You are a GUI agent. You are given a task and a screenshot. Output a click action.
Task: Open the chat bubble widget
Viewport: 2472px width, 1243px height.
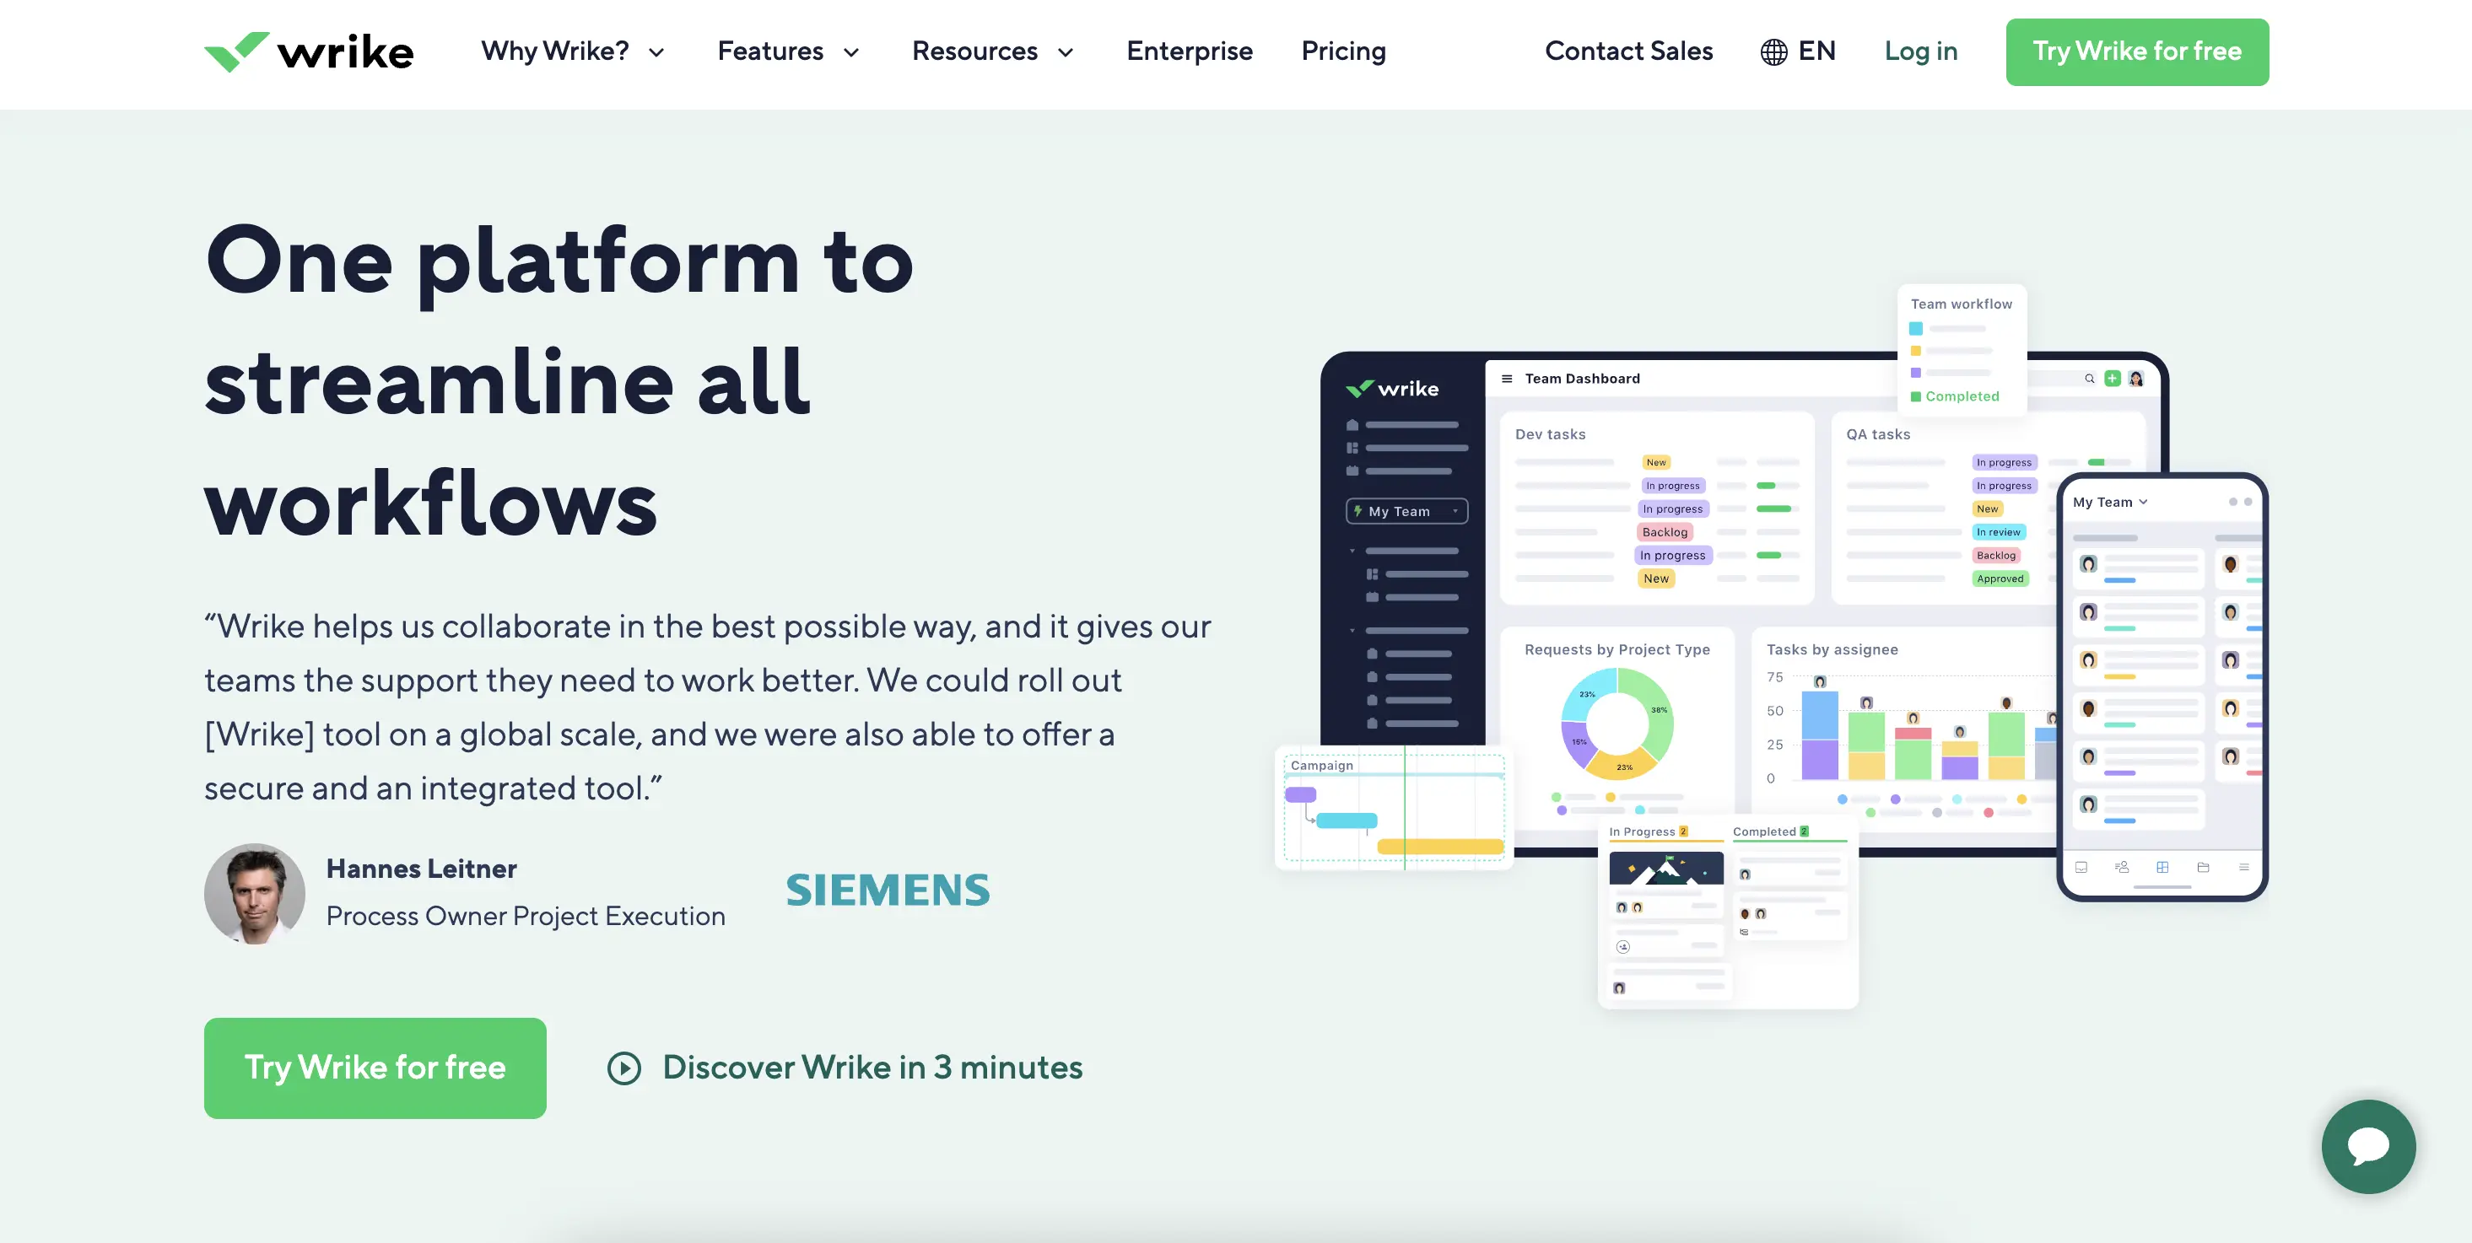(x=2368, y=1146)
